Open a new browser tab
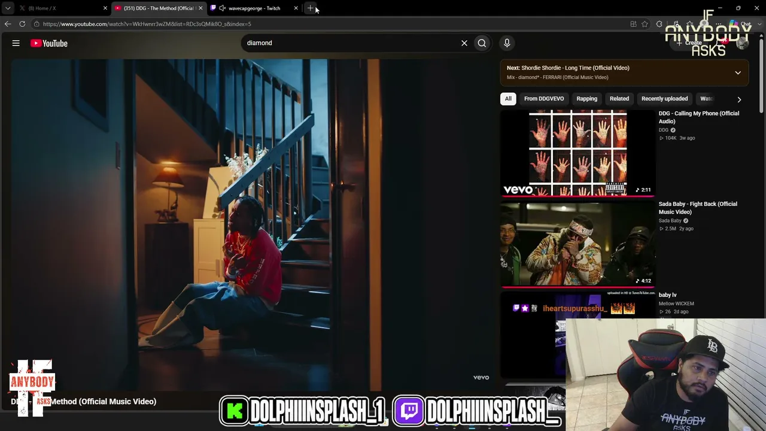This screenshot has height=431, width=766. (x=310, y=8)
